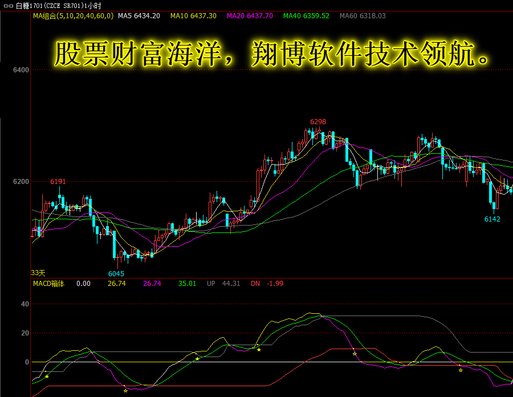Click the MA40 6359.52 value label

[x=306, y=16]
